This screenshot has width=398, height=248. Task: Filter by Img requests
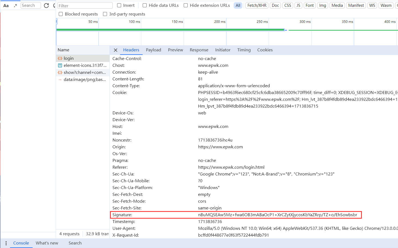pos(322,5)
